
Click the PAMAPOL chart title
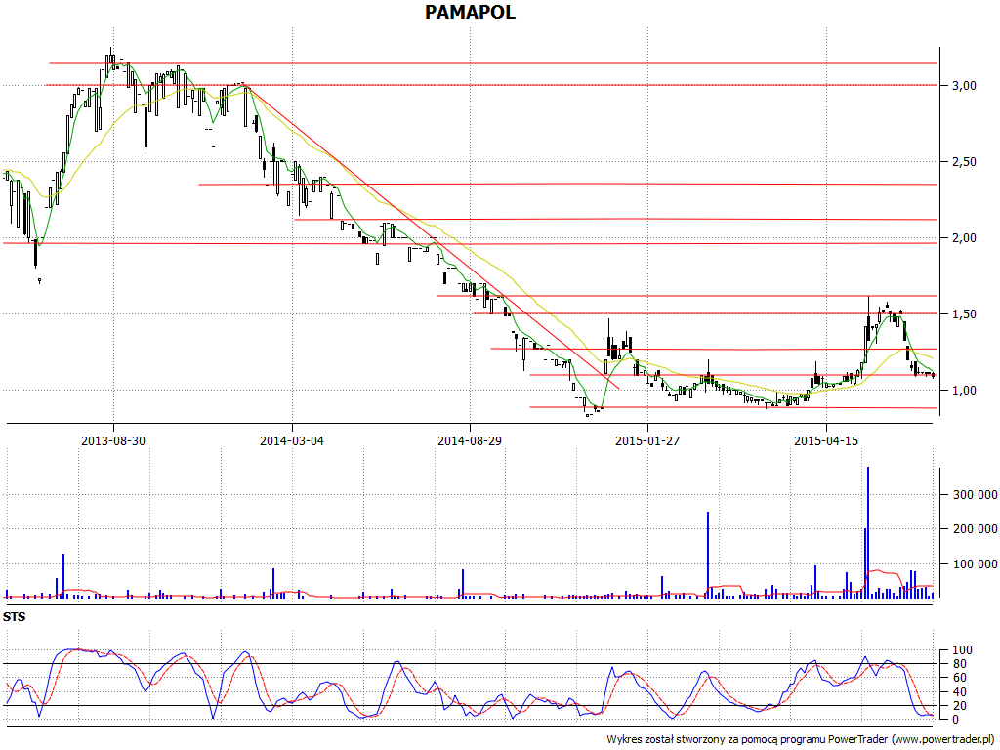click(470, 12)
